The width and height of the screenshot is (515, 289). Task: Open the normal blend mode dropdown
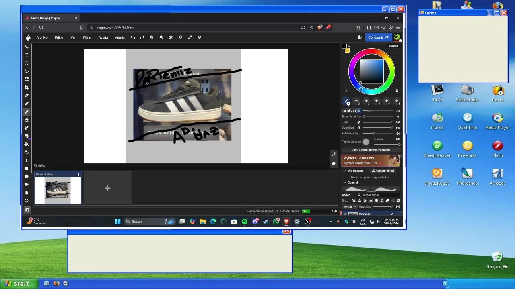(350, 206)
